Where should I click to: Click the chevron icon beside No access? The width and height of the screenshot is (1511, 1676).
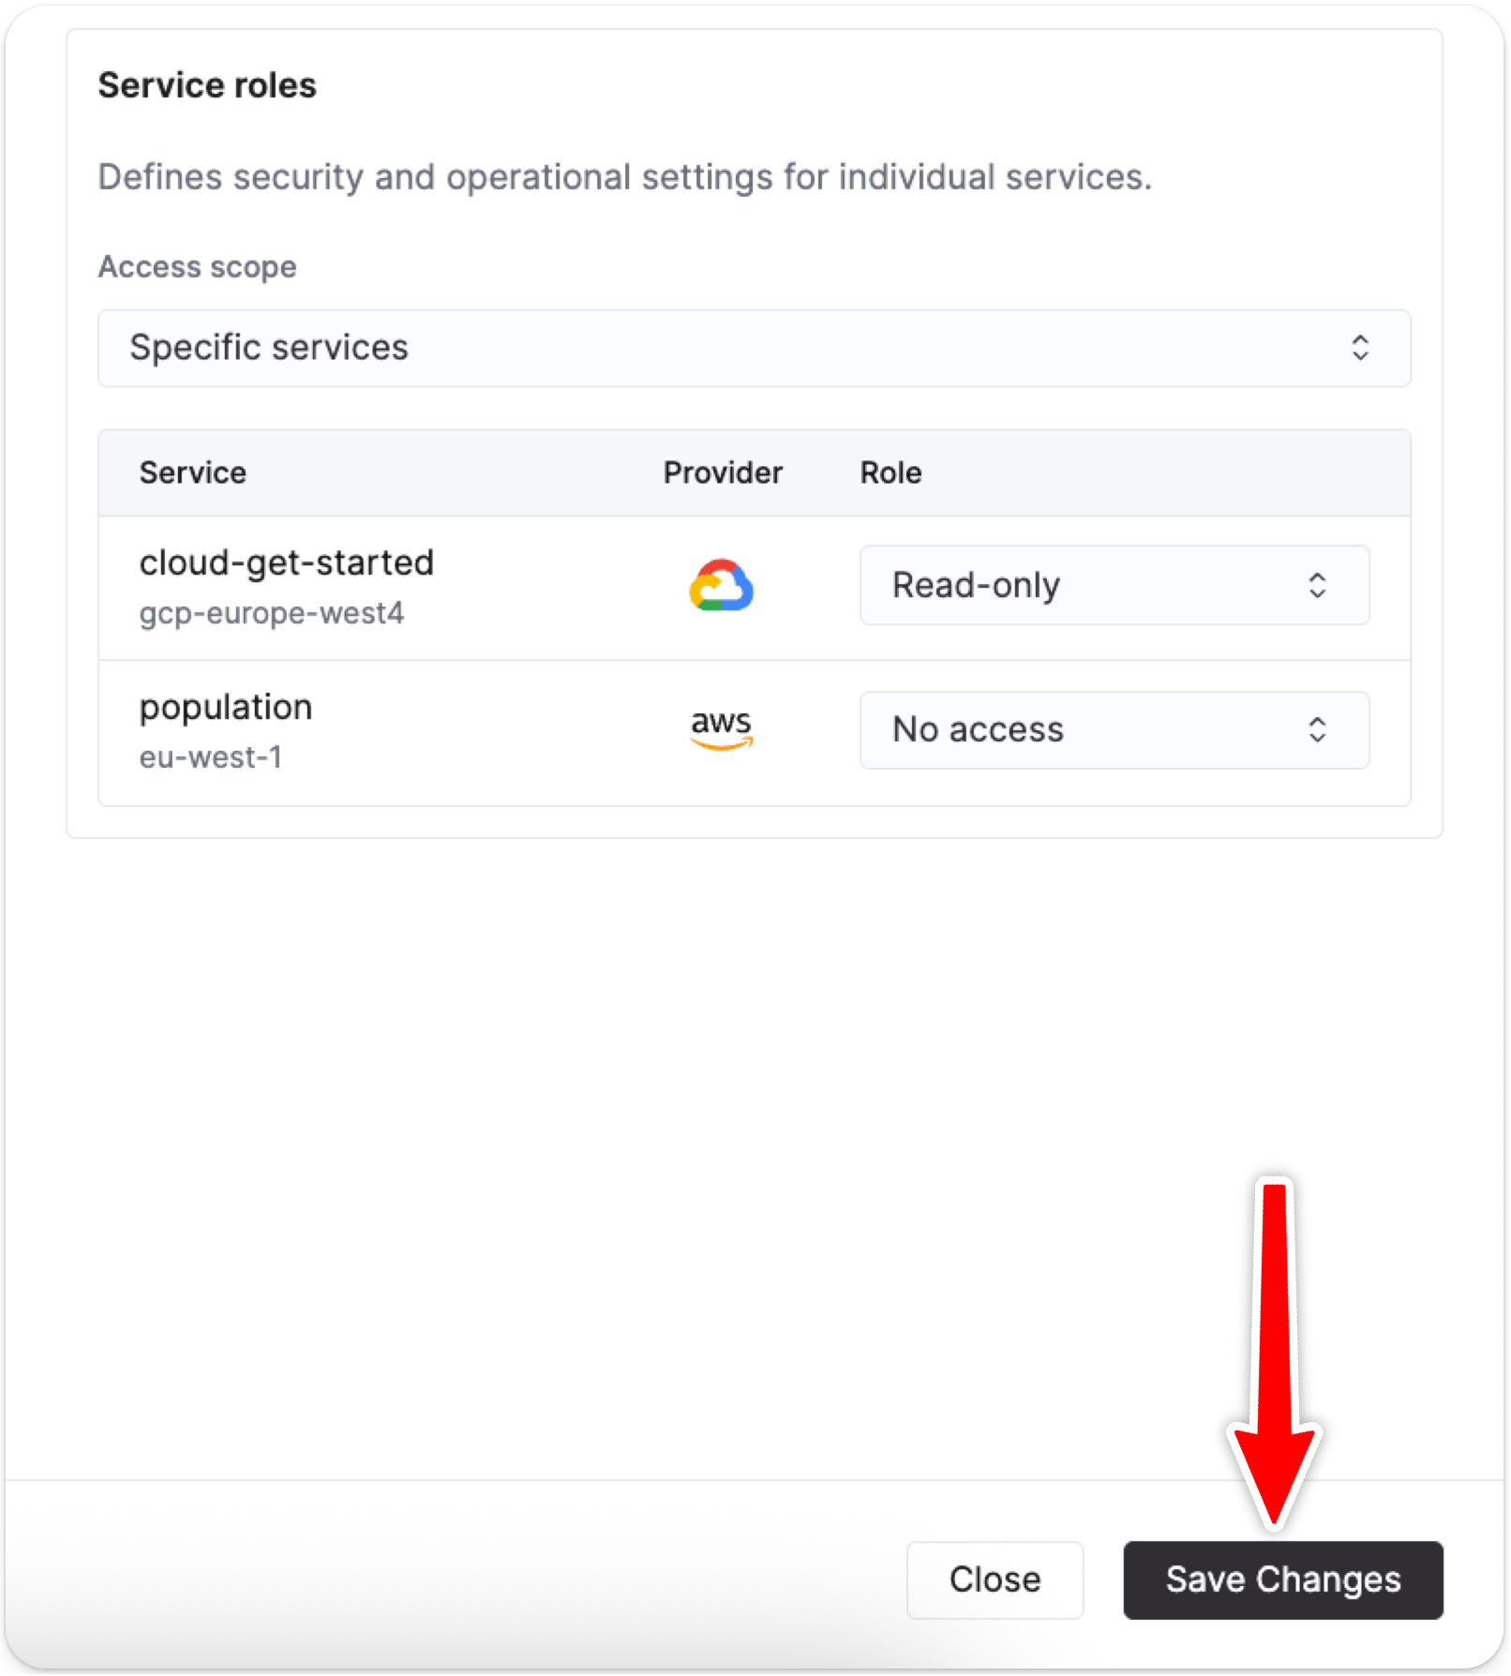[1317, 729]
